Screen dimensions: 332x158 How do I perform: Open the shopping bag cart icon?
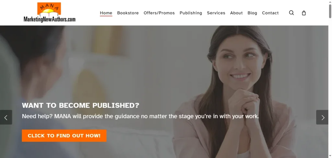303,13
